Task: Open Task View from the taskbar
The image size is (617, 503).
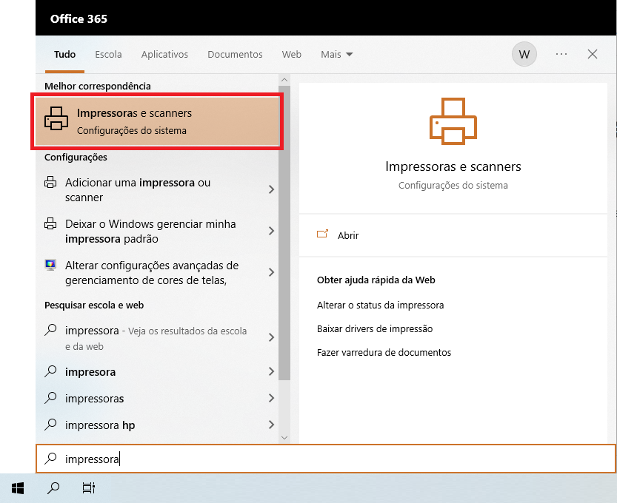Action: [x=89, y=487]
